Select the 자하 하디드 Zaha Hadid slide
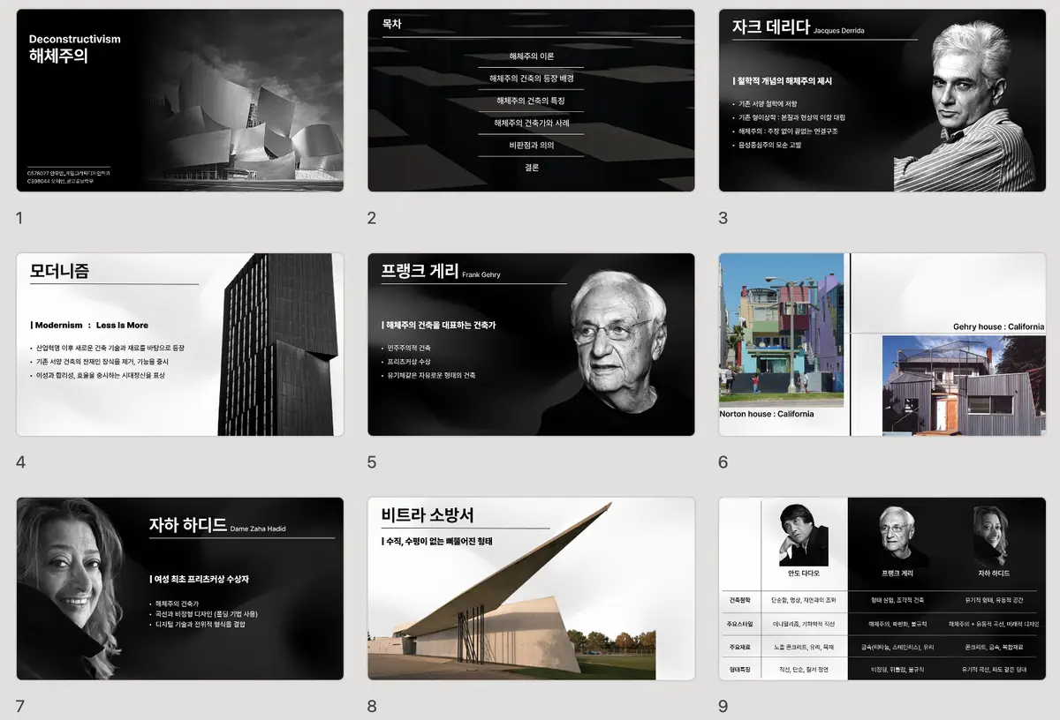This screenshot has height=720, width=1060. pos(179,589)
